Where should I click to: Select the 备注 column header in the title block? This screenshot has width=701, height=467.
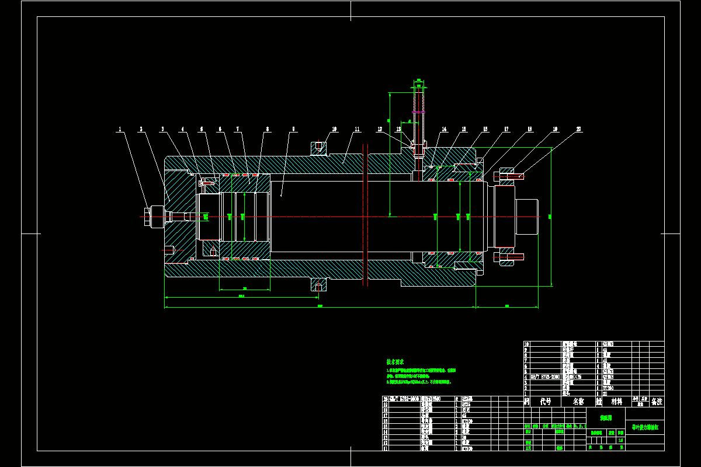tap(657, 402)
